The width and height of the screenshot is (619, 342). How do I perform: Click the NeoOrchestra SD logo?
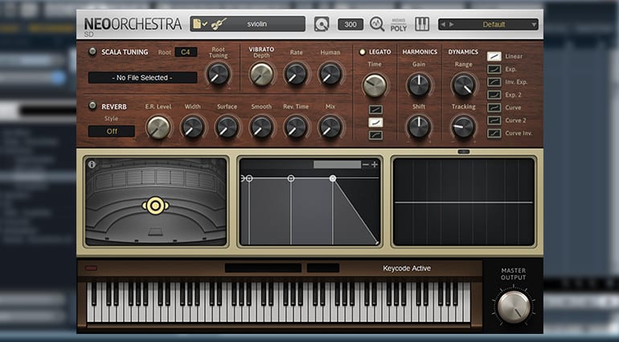133,26
